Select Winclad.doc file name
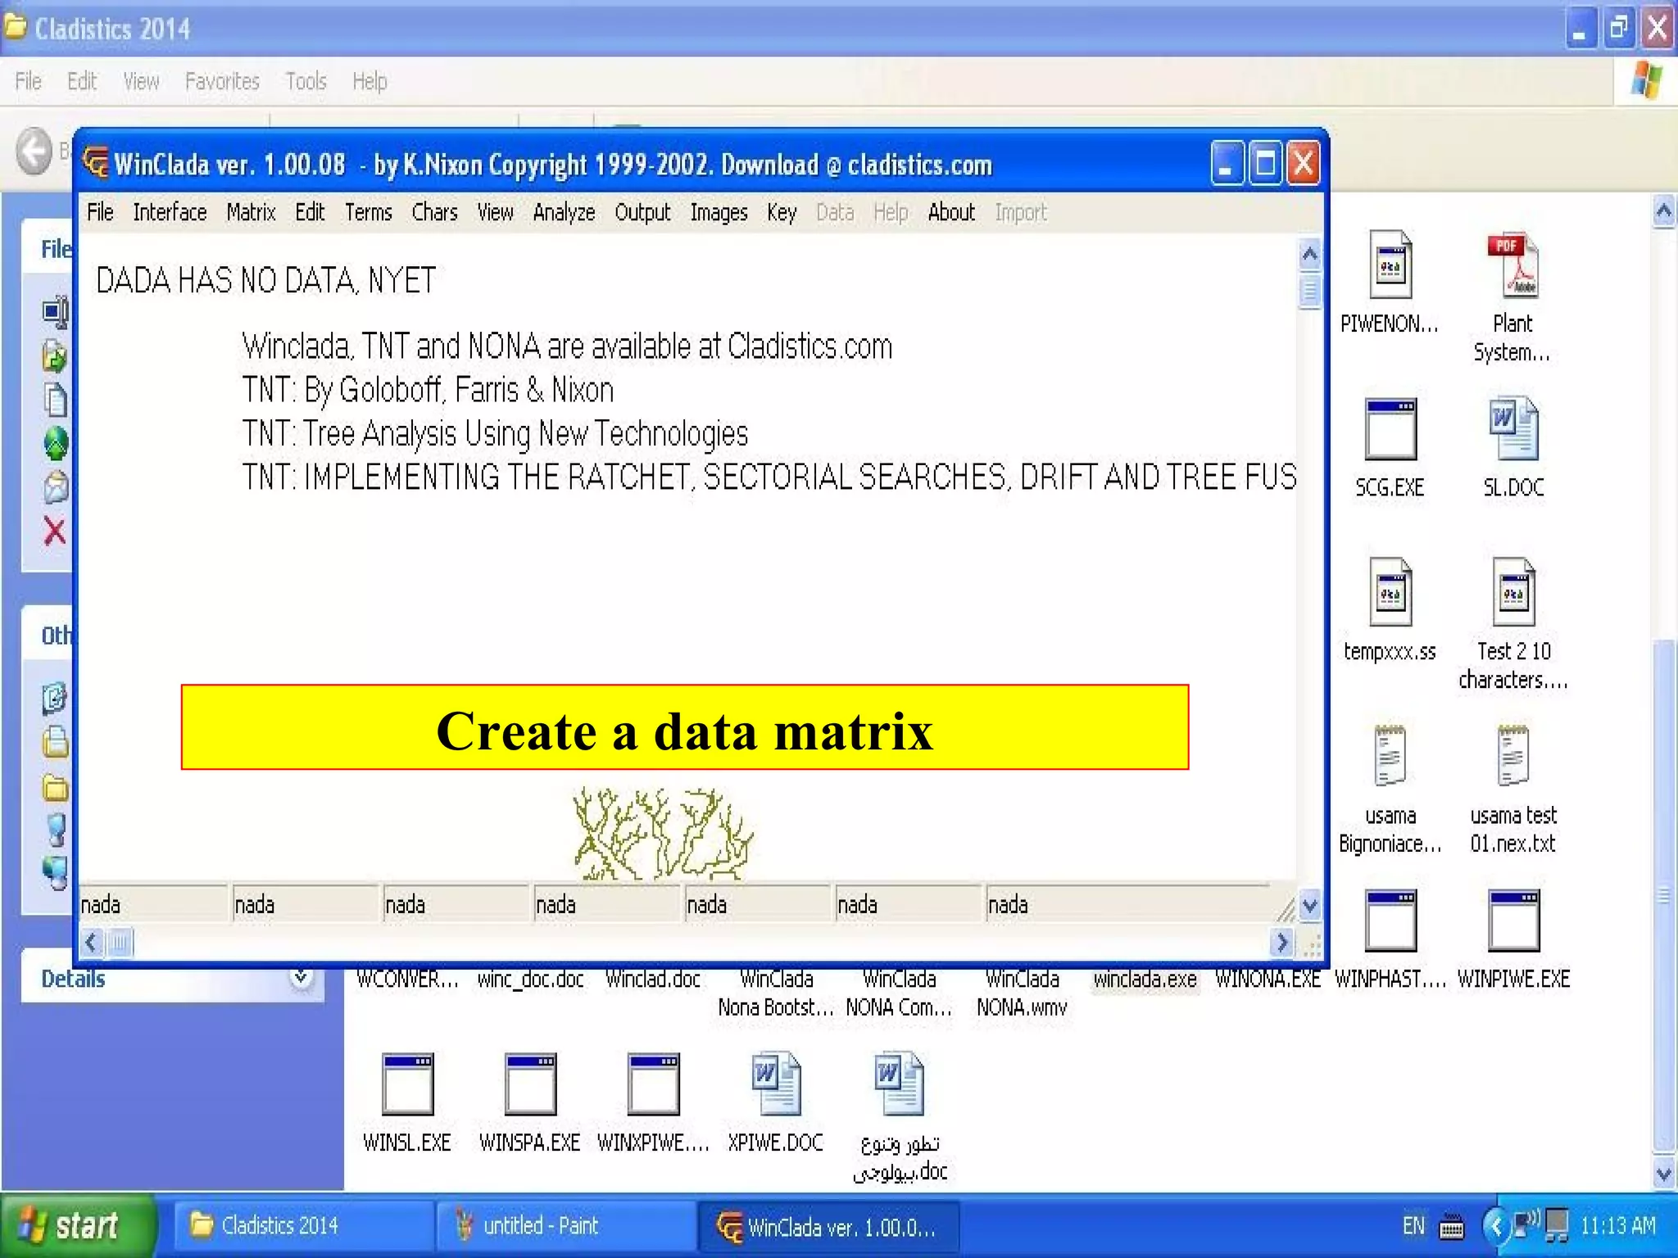The height and width of the screenshot is (1258, 1678). (653, 979)
